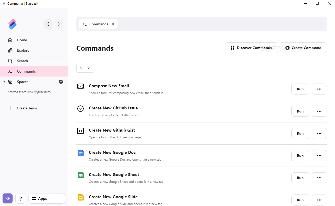Open more options for Create New GitHub Issue
335x206 pixels.
pyautogui.click(x=319, y=111)
